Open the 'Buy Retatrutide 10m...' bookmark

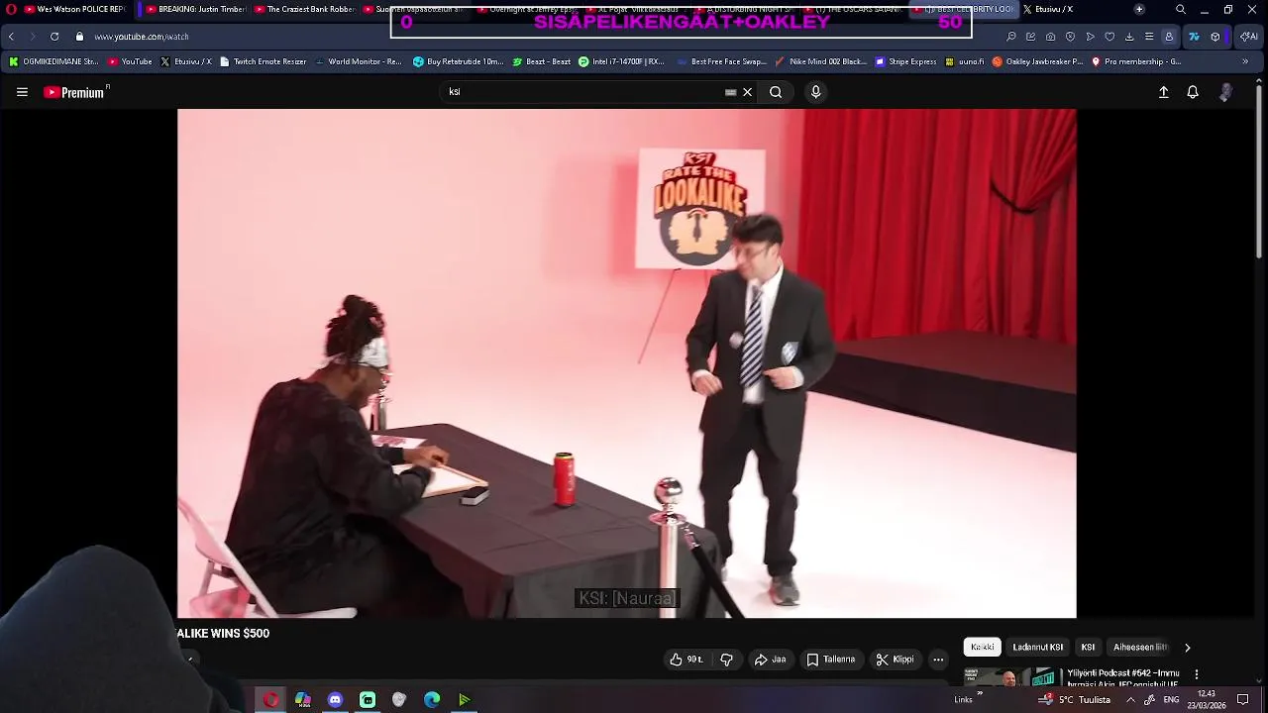point(458,61)
